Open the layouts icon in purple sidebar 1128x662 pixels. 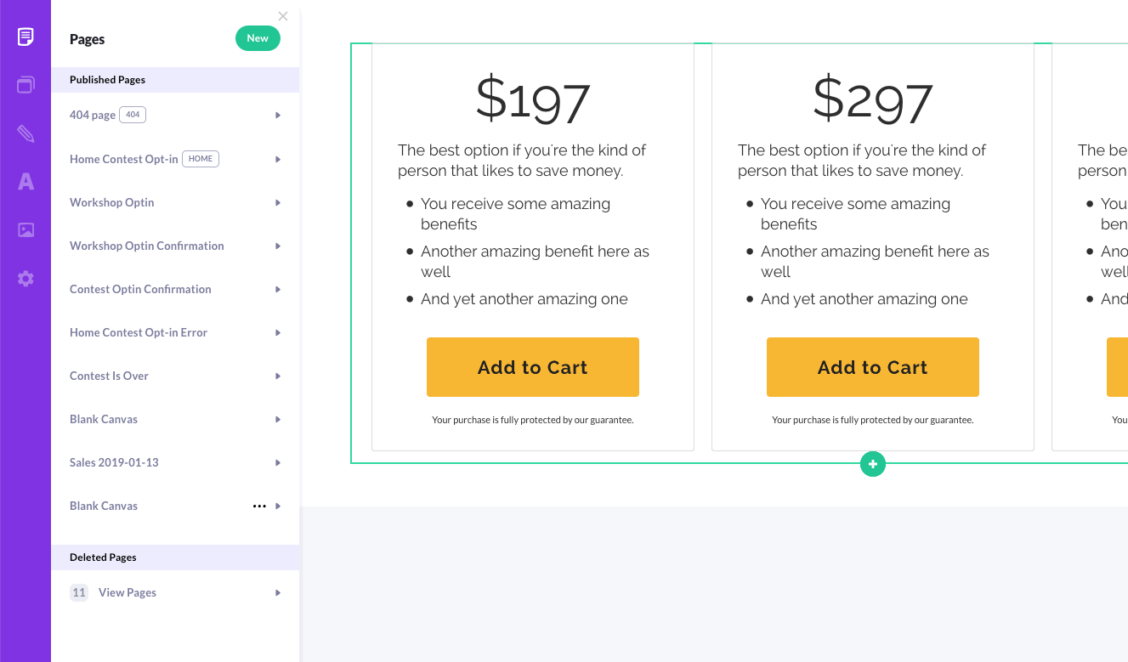(x=26, y=85)
